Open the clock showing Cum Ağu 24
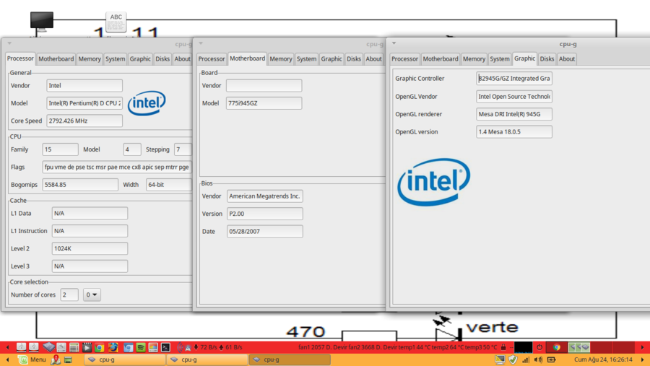650x366 pixels. [603, 360]
